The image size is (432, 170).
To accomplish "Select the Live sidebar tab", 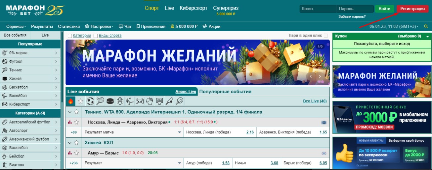I will point(45,35).
